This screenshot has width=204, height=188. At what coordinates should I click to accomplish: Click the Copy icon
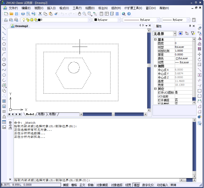pos(45,14)
